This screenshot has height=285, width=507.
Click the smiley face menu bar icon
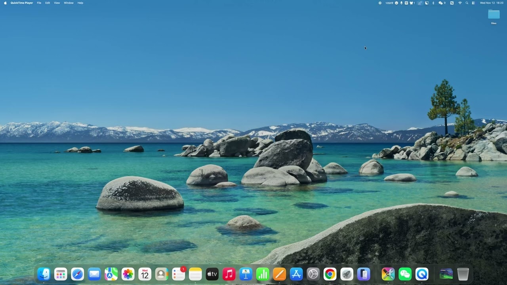(x=396, y=3)
